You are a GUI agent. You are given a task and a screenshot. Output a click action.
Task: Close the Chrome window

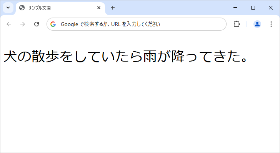click(270, 8)
